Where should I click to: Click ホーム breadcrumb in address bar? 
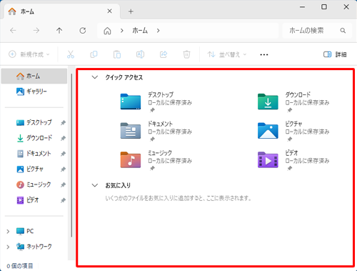click(x=140, y=31)
